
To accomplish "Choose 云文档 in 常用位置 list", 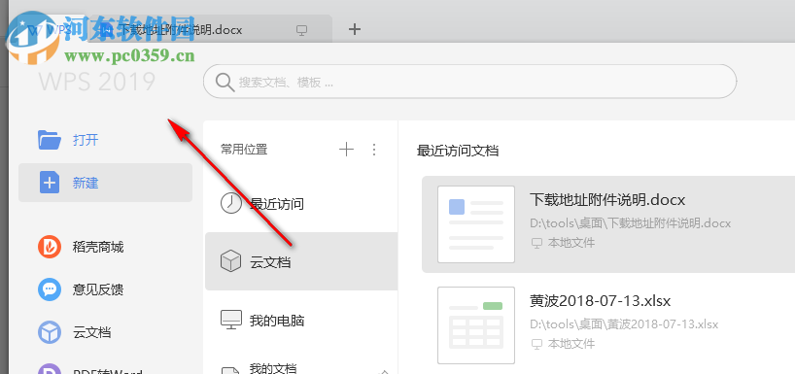I will coord(301,261).
